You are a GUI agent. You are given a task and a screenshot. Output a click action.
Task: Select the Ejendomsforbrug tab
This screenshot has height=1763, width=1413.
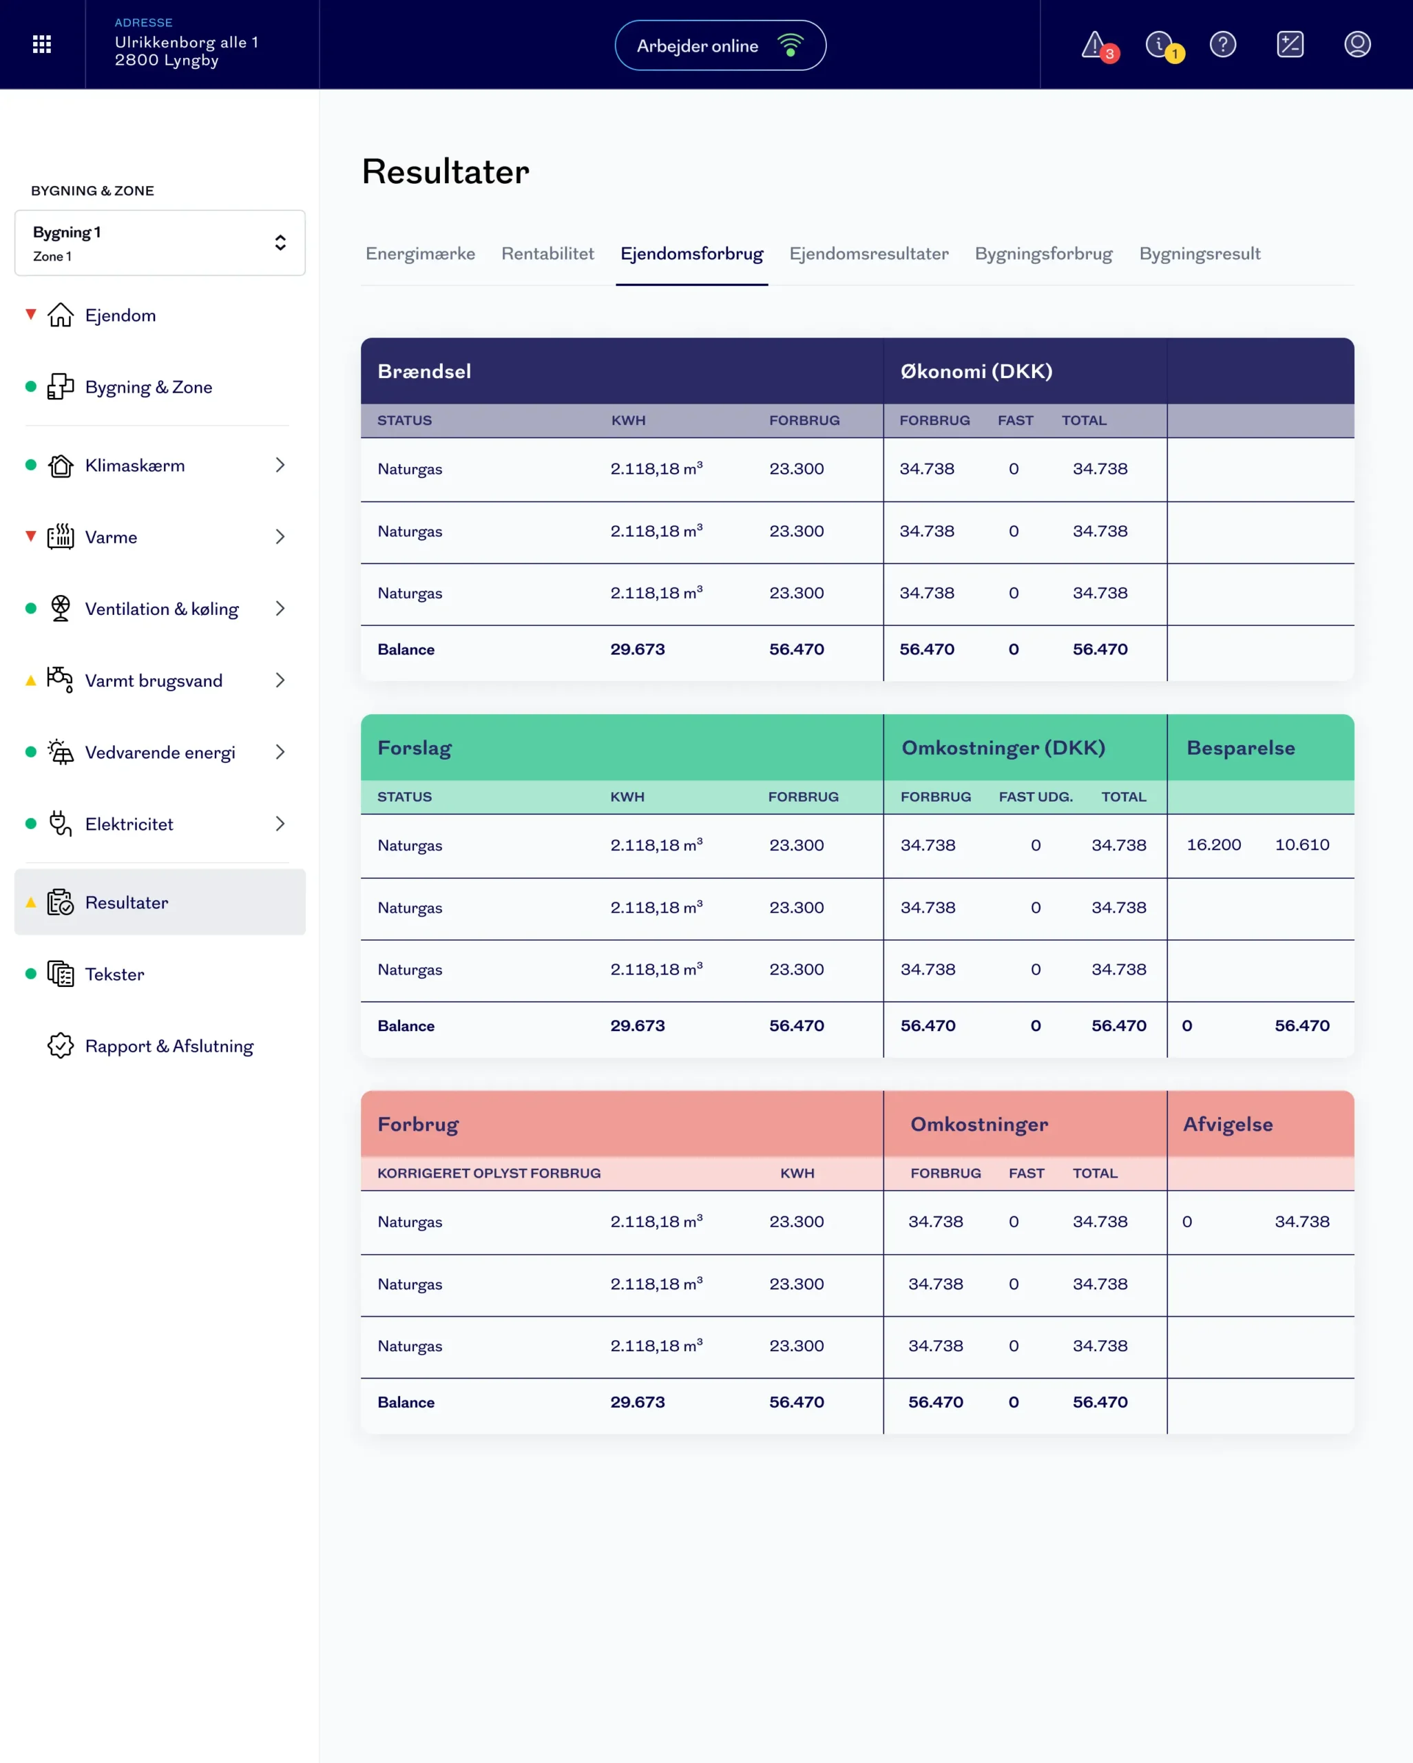[x=692, y=253]
